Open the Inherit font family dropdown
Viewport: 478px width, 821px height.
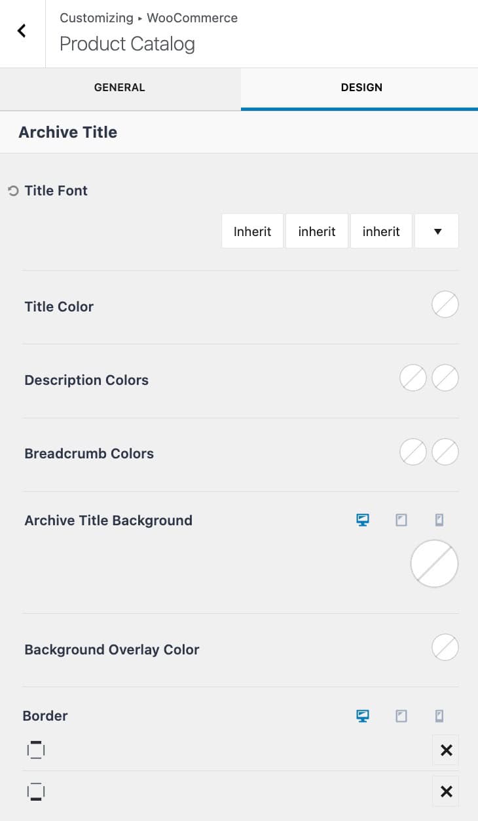tap(252, 231)
